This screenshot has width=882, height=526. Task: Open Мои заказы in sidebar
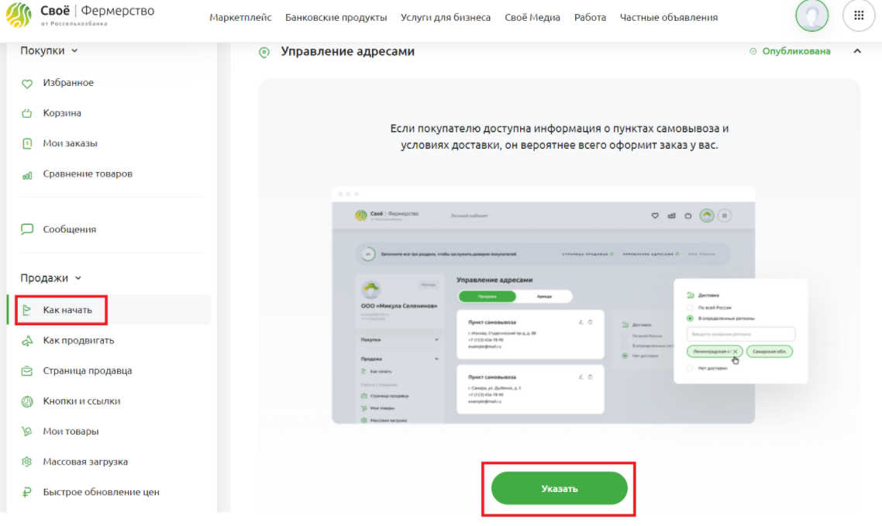click(70, 143)
